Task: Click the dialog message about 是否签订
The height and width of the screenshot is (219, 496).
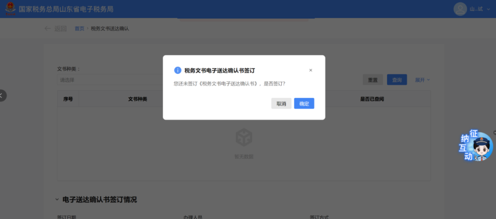Action: click(230, 84)
